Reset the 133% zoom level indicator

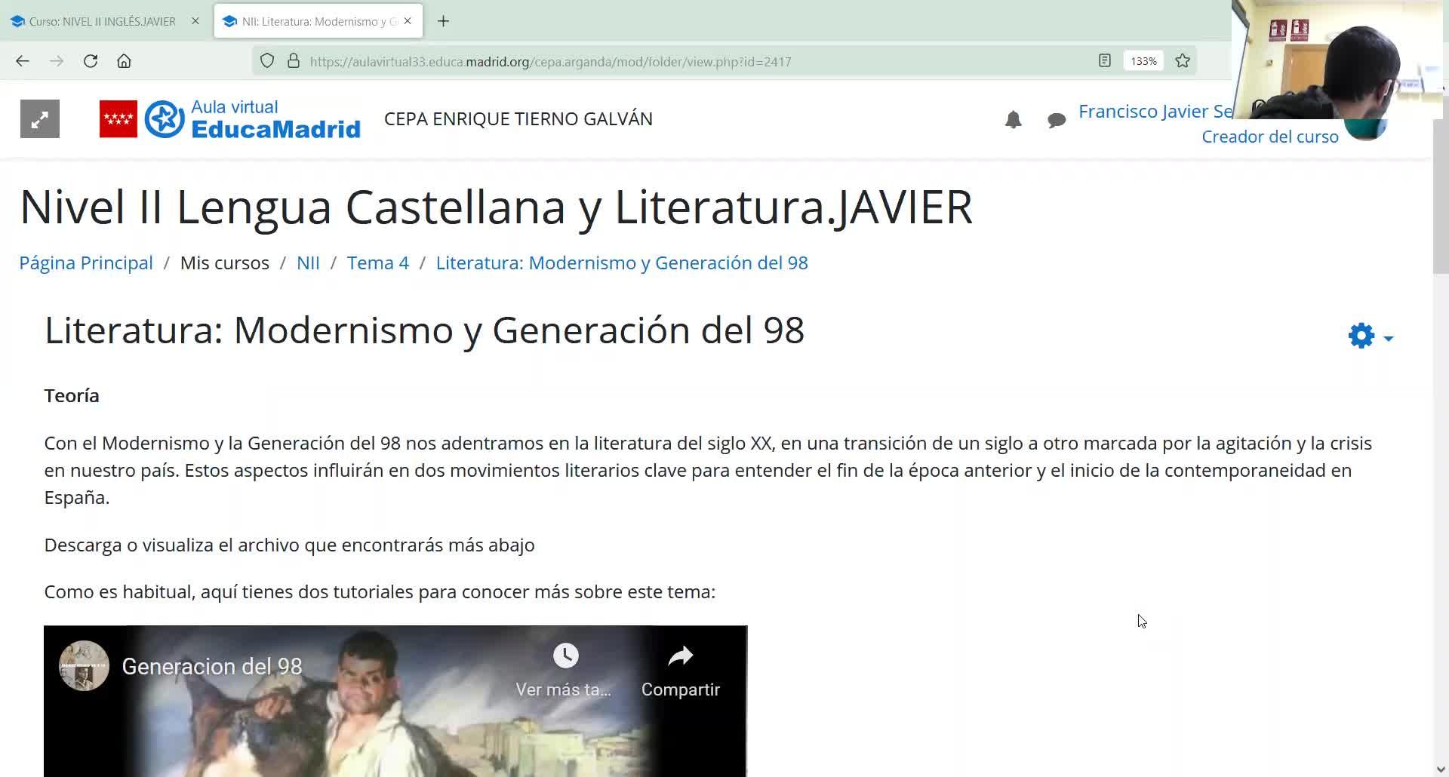pyautogui.click(x=1143, y=61)
